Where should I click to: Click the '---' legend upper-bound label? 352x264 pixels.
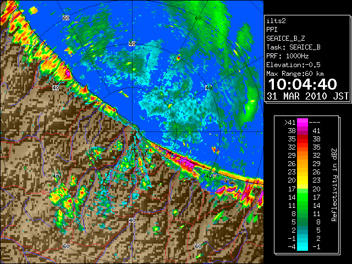[315, 122]
